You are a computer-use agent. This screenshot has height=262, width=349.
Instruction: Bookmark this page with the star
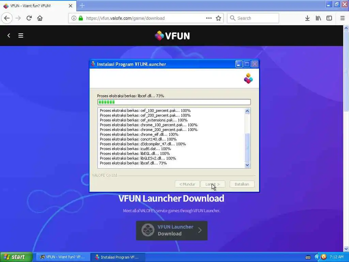point(218,18)
